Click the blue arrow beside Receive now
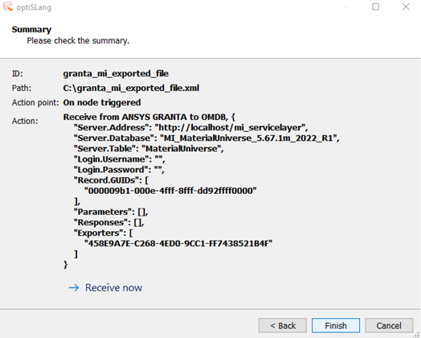 (74, 288)
